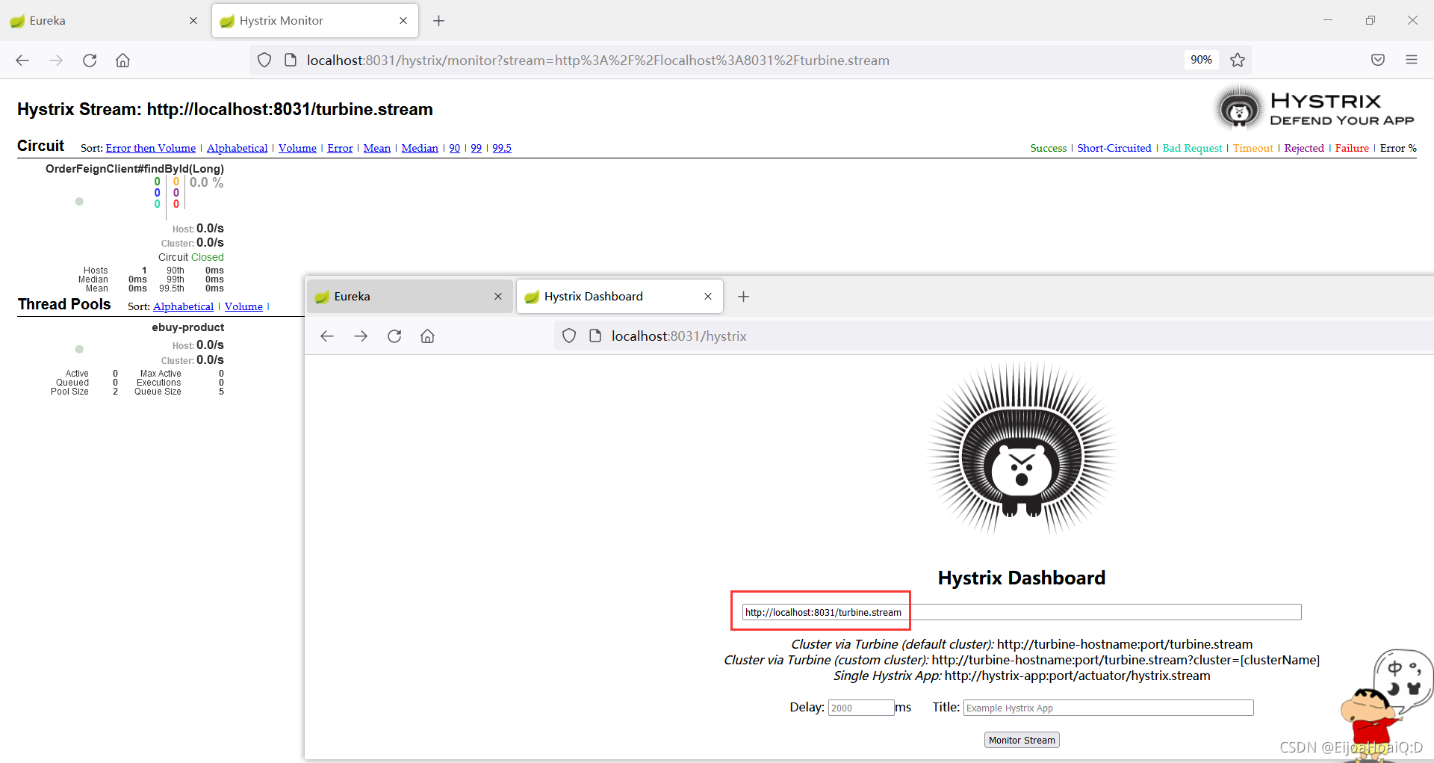
Task: Go forward in the Hystrix Dashboard browser
Action: [361, 336]
